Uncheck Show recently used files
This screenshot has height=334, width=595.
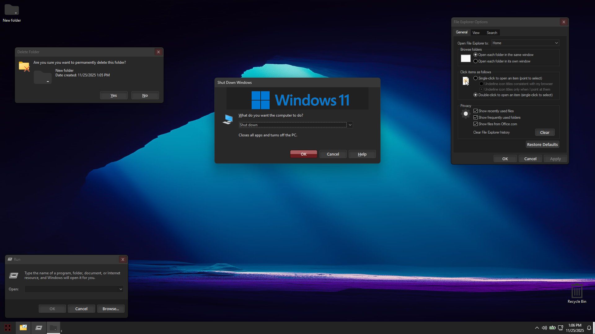[x=475, y=111]
